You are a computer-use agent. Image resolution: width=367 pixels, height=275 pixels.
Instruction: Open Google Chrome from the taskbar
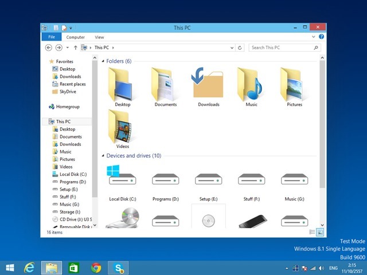coord(96,268)
